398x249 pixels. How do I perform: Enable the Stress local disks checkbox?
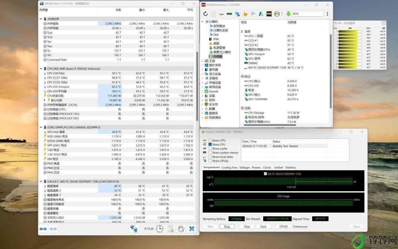tap(210, 157)
